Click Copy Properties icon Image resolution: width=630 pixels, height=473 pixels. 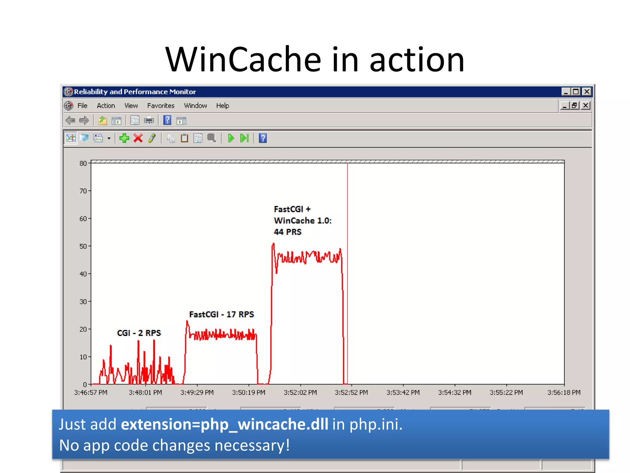point(171,138)
